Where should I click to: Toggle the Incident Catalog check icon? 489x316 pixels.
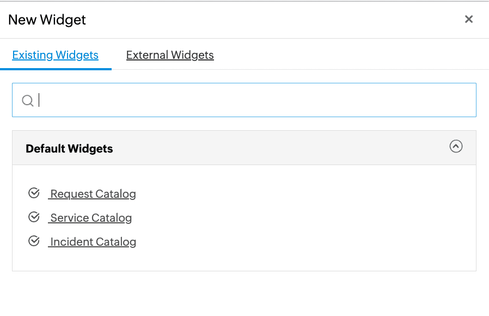click(x=34, y=241)
